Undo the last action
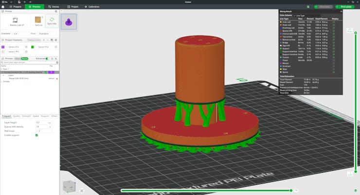This screenshot has width=360, height=195. click(25, 2)
